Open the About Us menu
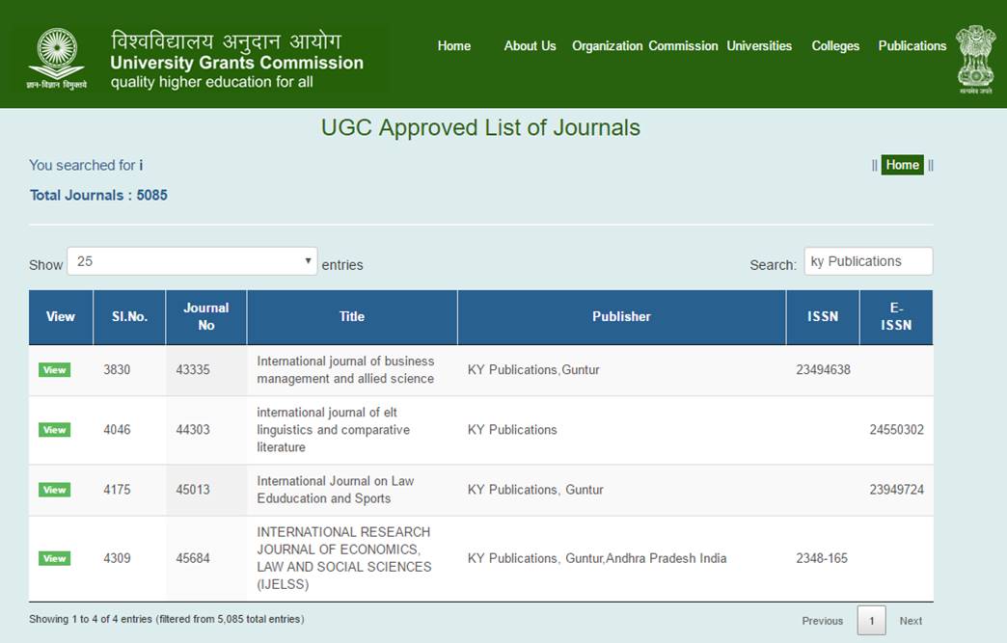Screen dimensions: 1007x643 [x=530, y=45]
